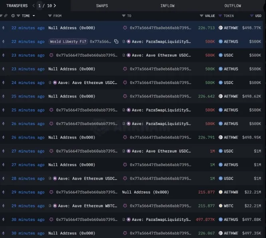The image size is (266, 238).
Task: Switch to the SWAPS tab
Action: coord(102,6)
